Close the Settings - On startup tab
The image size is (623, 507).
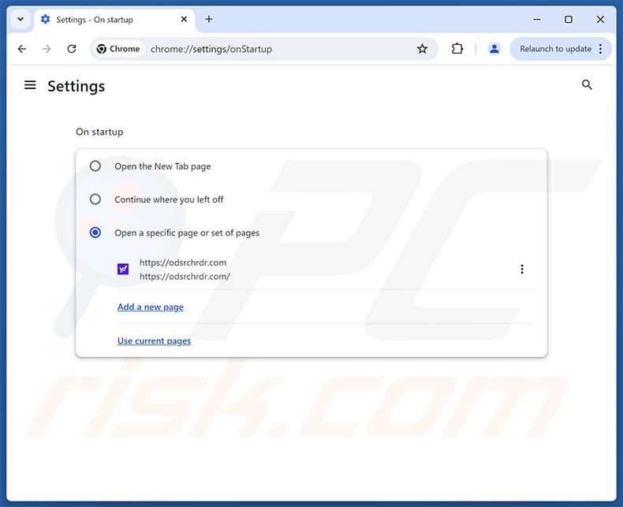tap(184, 19)
